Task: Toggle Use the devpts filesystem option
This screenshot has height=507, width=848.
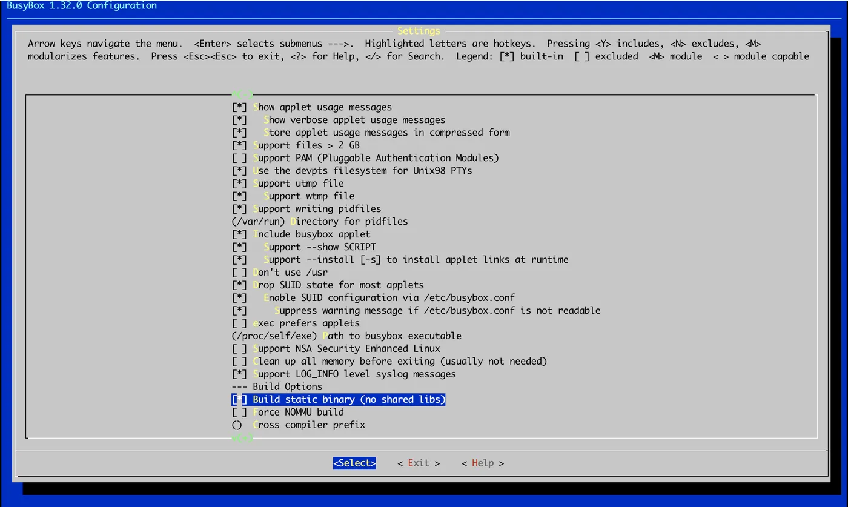Action: pyautogui.click(x=352, y=171)
